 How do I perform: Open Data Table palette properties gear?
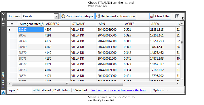coord(3,24)
